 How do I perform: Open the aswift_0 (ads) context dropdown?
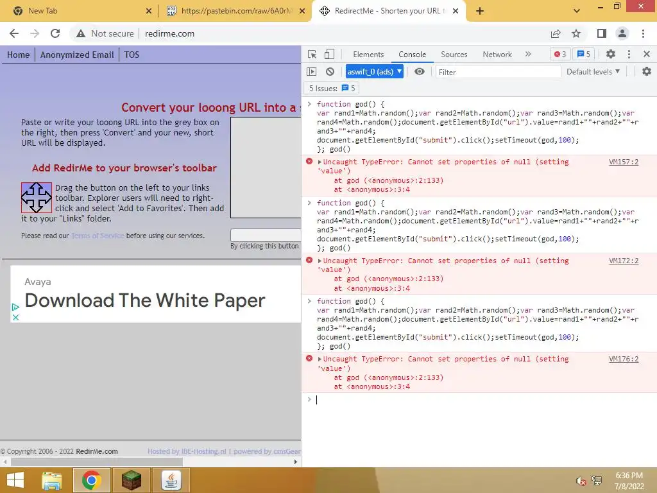374,72
